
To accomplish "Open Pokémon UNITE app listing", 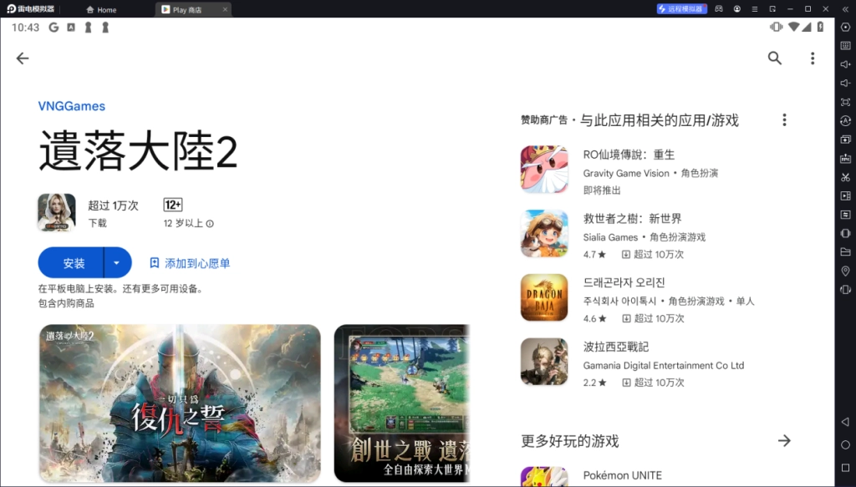I will click(x=655, y=476).
